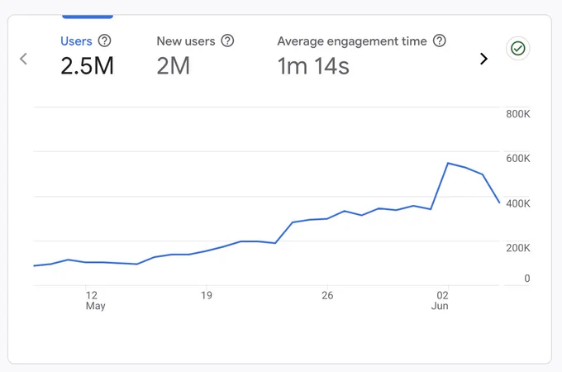Click the 200K axis label
Image resolution: width=562 pixels, height=372 pixels.
click(x=518, y=248)
